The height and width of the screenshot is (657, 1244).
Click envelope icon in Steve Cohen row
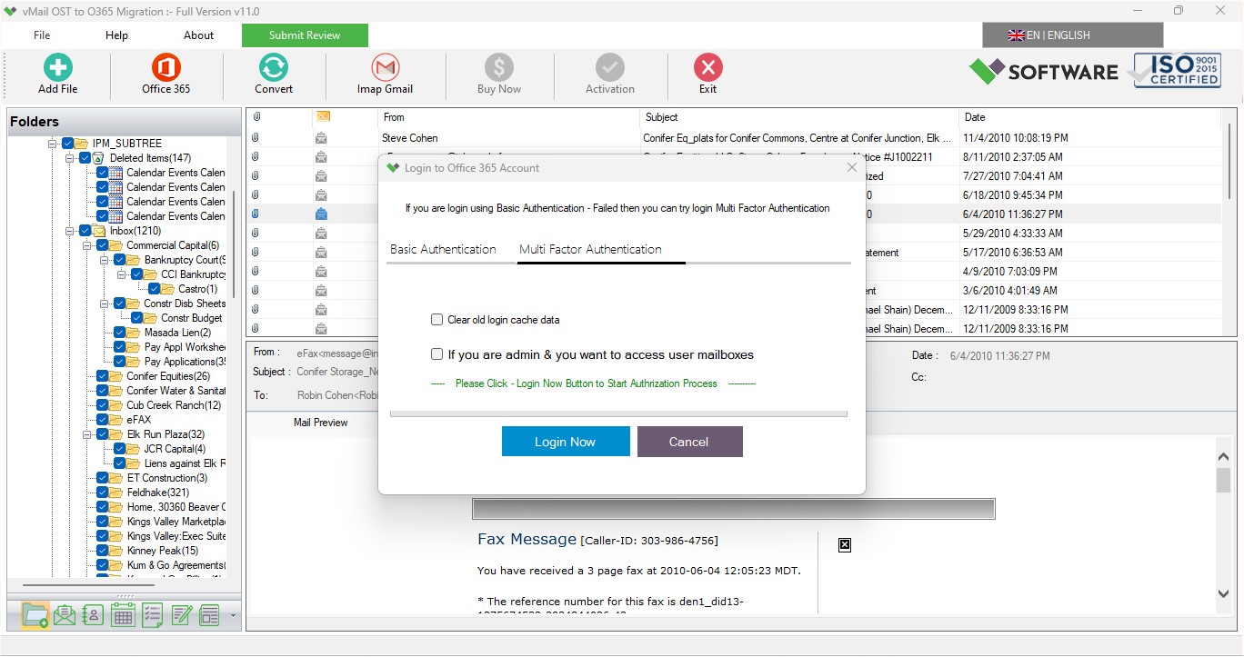[x=321, y=138]
